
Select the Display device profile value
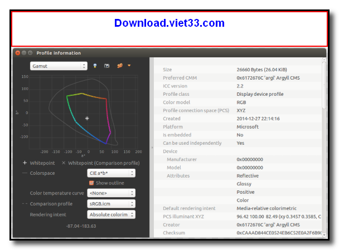[260, 94]
